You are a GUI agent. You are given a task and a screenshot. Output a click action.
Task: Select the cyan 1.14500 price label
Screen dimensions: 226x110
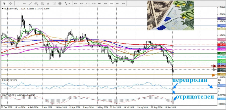[221, 57]
